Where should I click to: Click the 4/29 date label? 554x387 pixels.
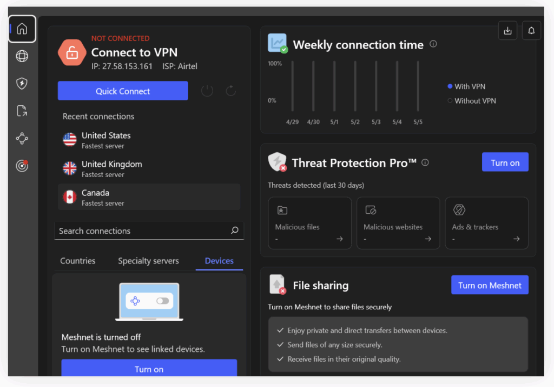pyautogui.click(x=292, y=122)
